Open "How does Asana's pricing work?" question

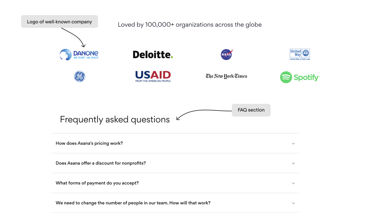(x=175, y=143)
